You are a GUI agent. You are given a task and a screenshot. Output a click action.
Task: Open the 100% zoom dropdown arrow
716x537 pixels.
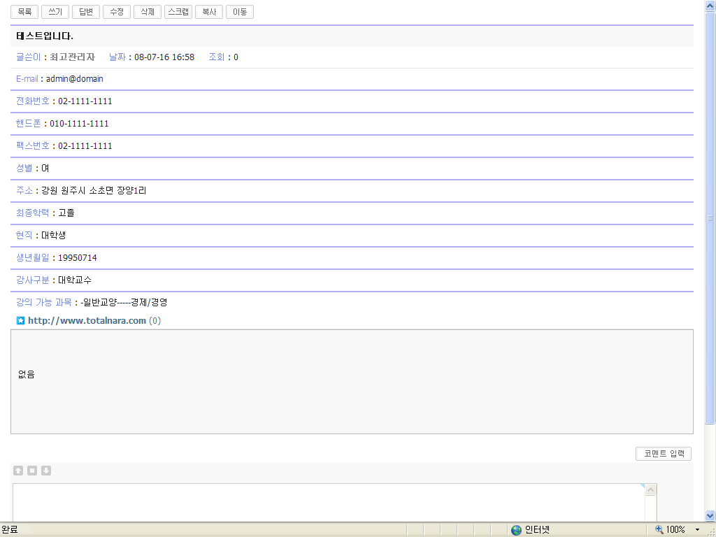pyautogui.click(x=697, y=530)
